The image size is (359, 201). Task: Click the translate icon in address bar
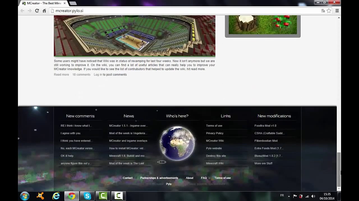323,11
